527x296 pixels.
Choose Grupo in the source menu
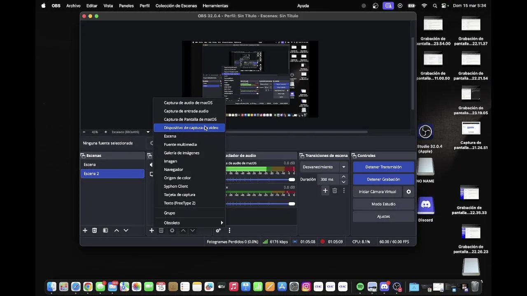pos(189,213)
